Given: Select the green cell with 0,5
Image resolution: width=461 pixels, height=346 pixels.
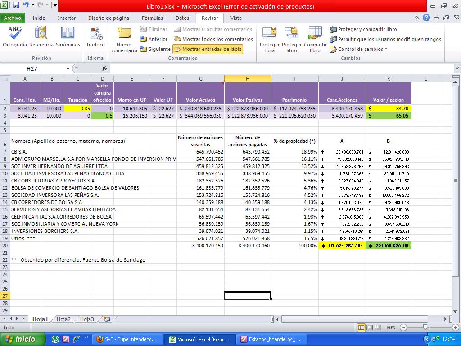Looking at the screenshot, I should tap(102, 116).
